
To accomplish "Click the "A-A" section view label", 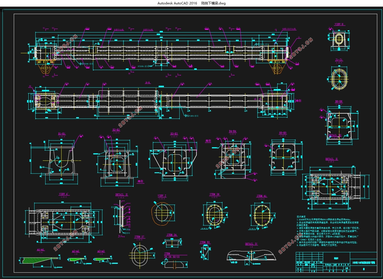I will (148, 82).
